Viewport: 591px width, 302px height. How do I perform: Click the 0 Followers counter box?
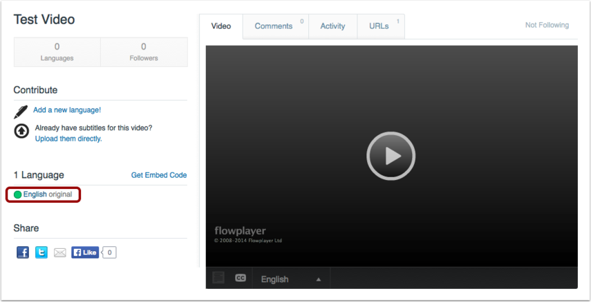point(144,52)
